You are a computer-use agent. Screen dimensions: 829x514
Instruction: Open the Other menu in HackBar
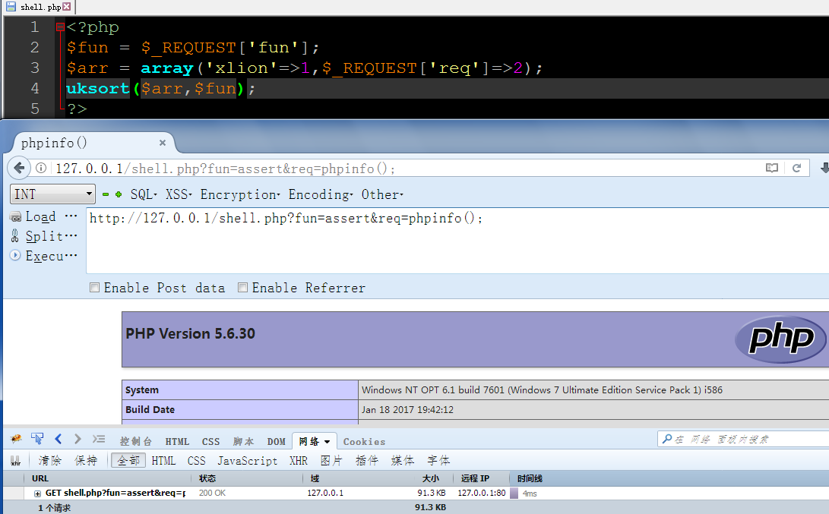382,194
